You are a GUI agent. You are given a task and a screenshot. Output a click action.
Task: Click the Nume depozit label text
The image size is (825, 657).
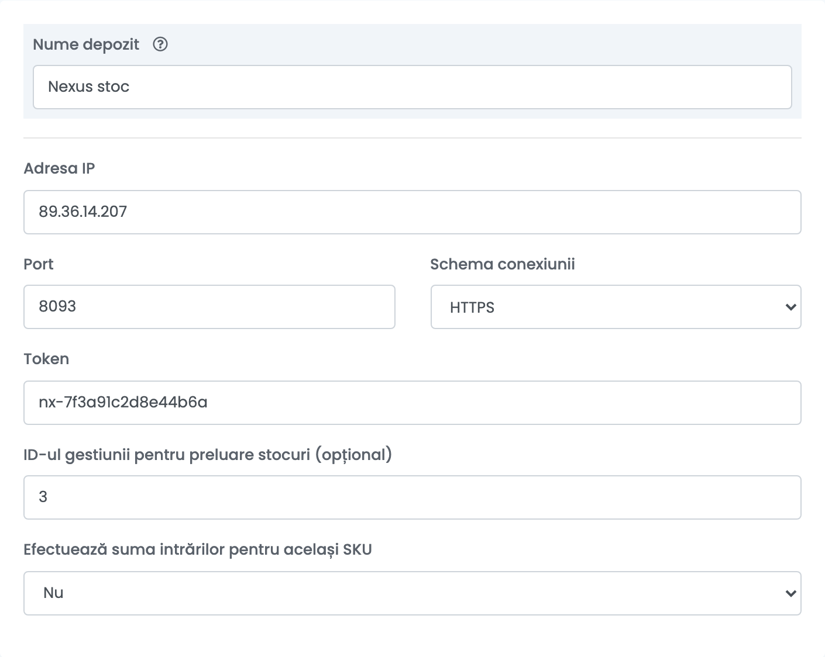point(86,44)
